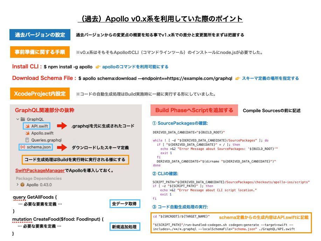The image size is (321, 241).
Task: Click the 'コード生成処理はBuildを実行時に' orange boxed note
Action: pyautogui.click(x=75, y=160)
